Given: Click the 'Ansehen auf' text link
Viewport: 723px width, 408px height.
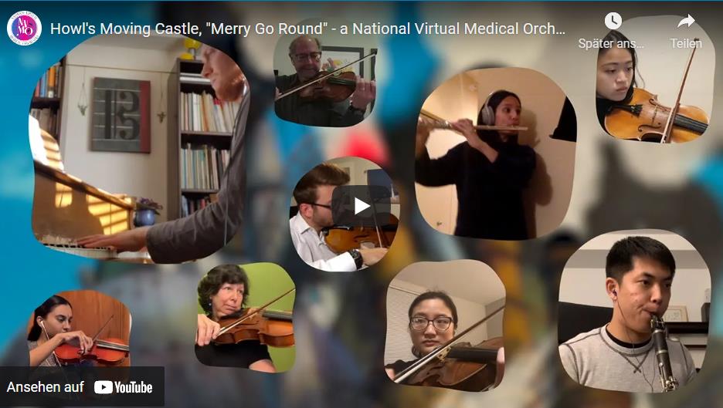Looking at the screenshot, I should 45,387.
